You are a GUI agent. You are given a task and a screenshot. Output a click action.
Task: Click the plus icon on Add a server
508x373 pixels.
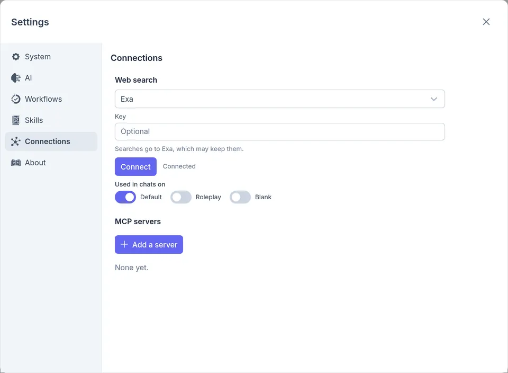point(124,244)
